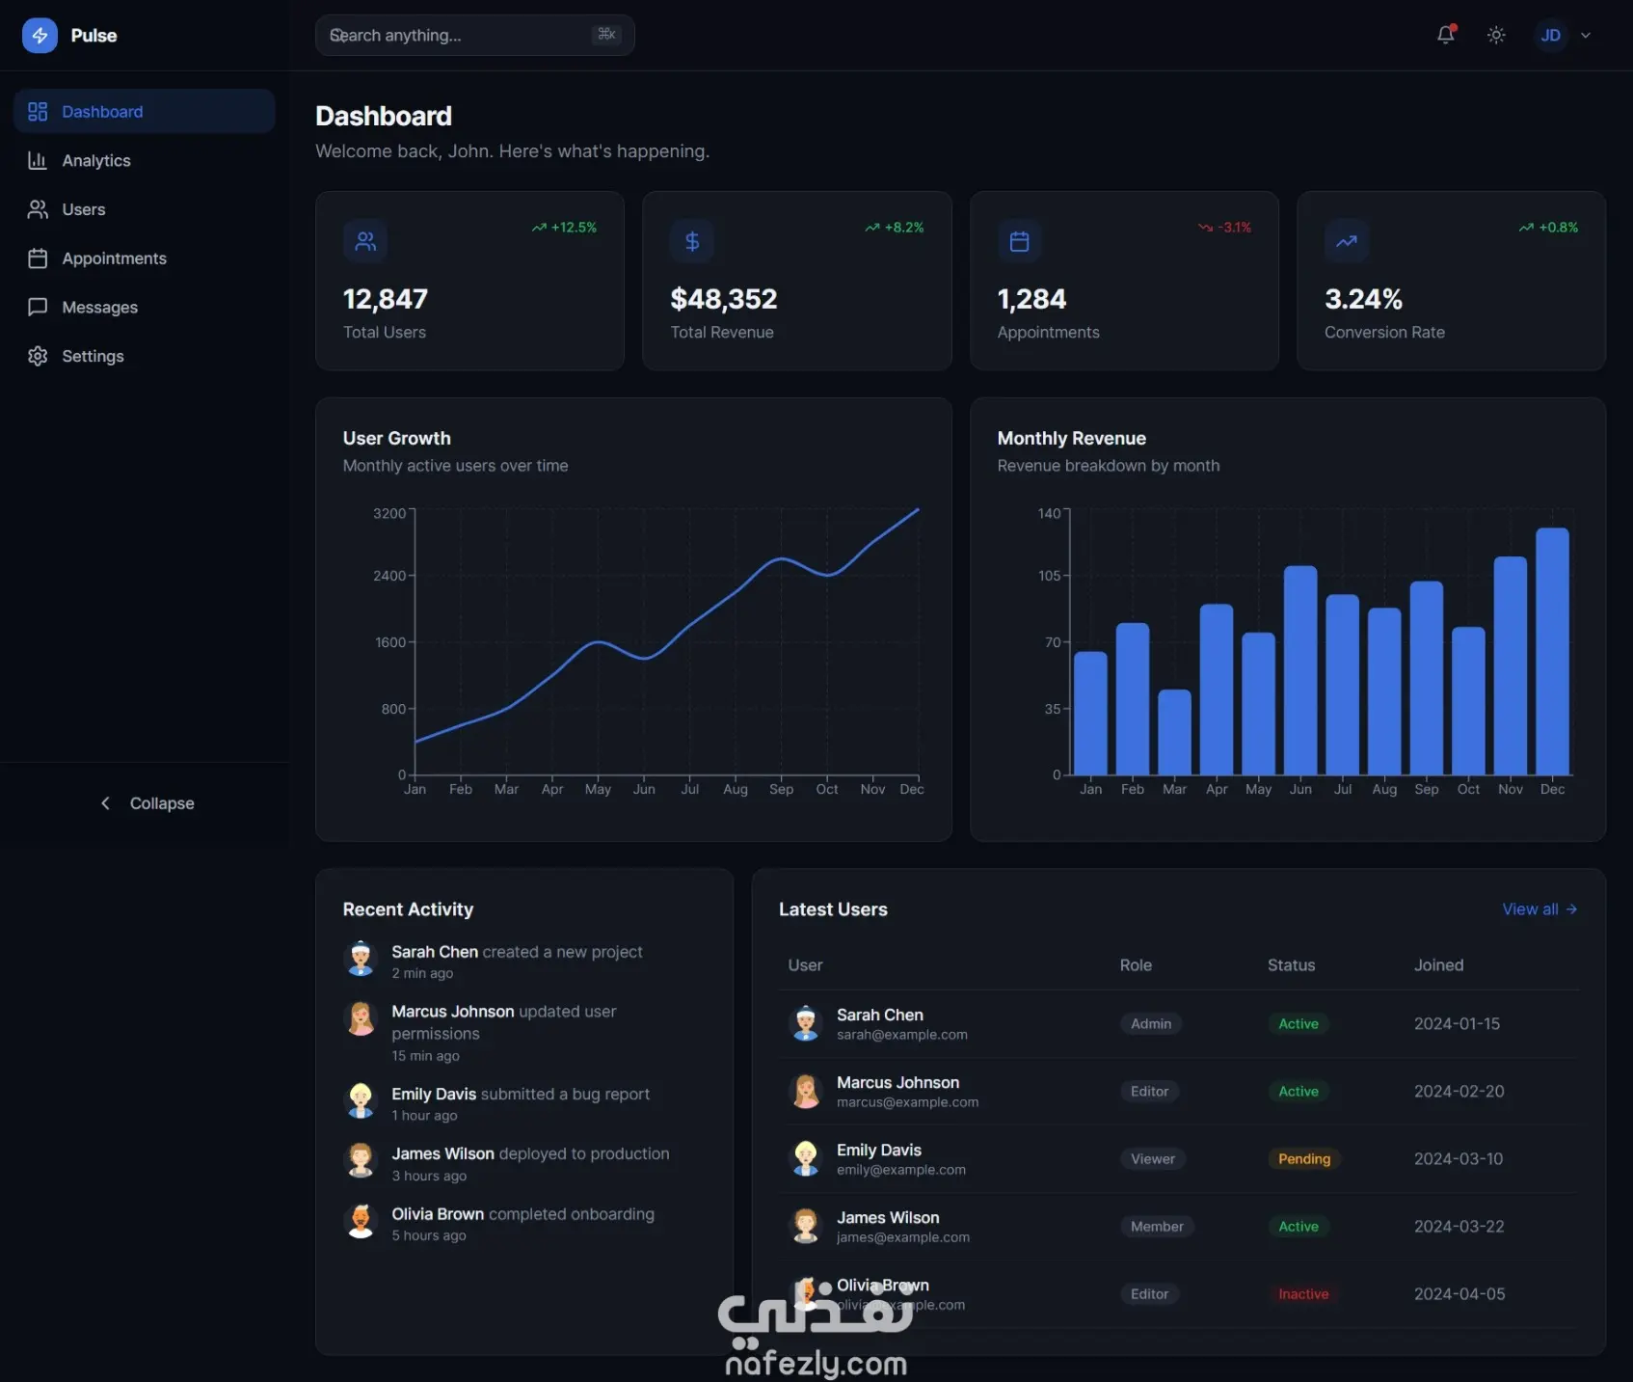Click the Messages speech bubble icon
1633x1382 pixels.
tap(38, 307)
